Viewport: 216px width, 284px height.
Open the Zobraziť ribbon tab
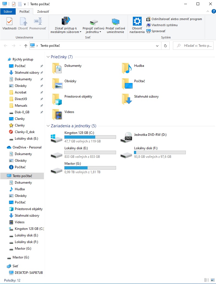point(43,12)
